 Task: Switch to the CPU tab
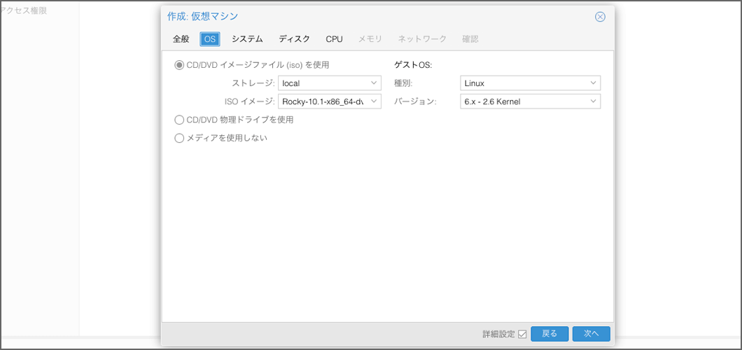334,39
